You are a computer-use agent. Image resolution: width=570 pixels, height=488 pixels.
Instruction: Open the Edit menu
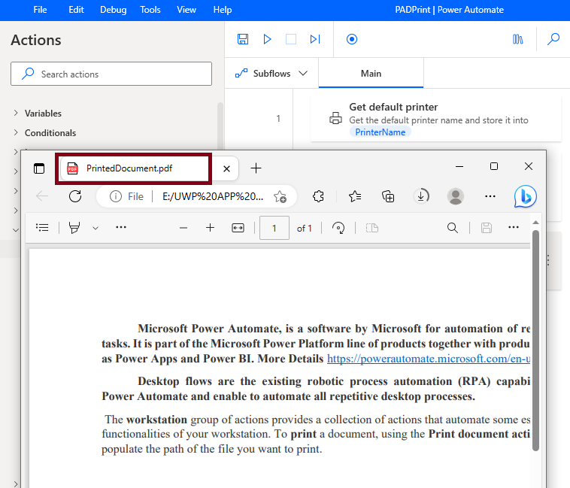click(76, 10)
